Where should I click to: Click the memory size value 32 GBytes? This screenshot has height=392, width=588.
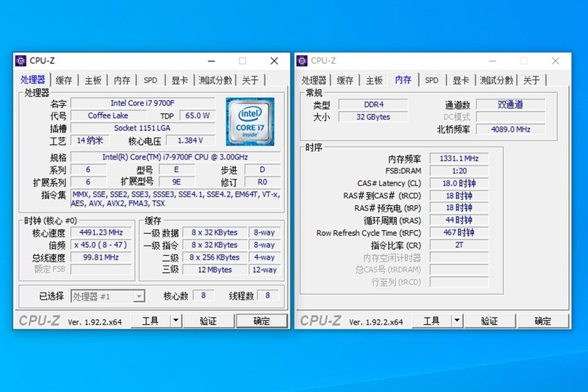tap(373, 117)
